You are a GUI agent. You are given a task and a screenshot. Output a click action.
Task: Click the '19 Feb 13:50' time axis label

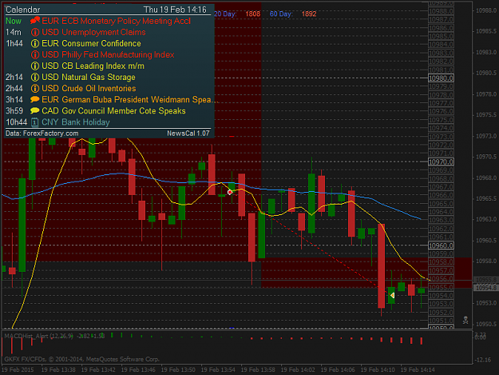178,369
